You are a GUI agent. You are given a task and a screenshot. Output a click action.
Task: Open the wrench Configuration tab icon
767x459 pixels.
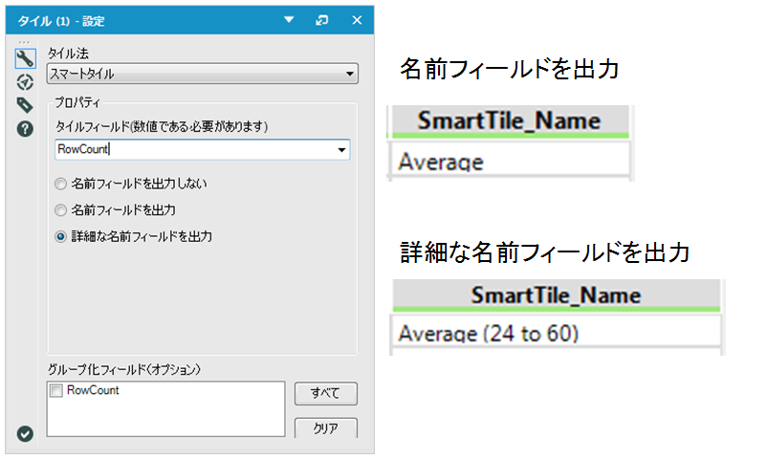pos(26,59)
